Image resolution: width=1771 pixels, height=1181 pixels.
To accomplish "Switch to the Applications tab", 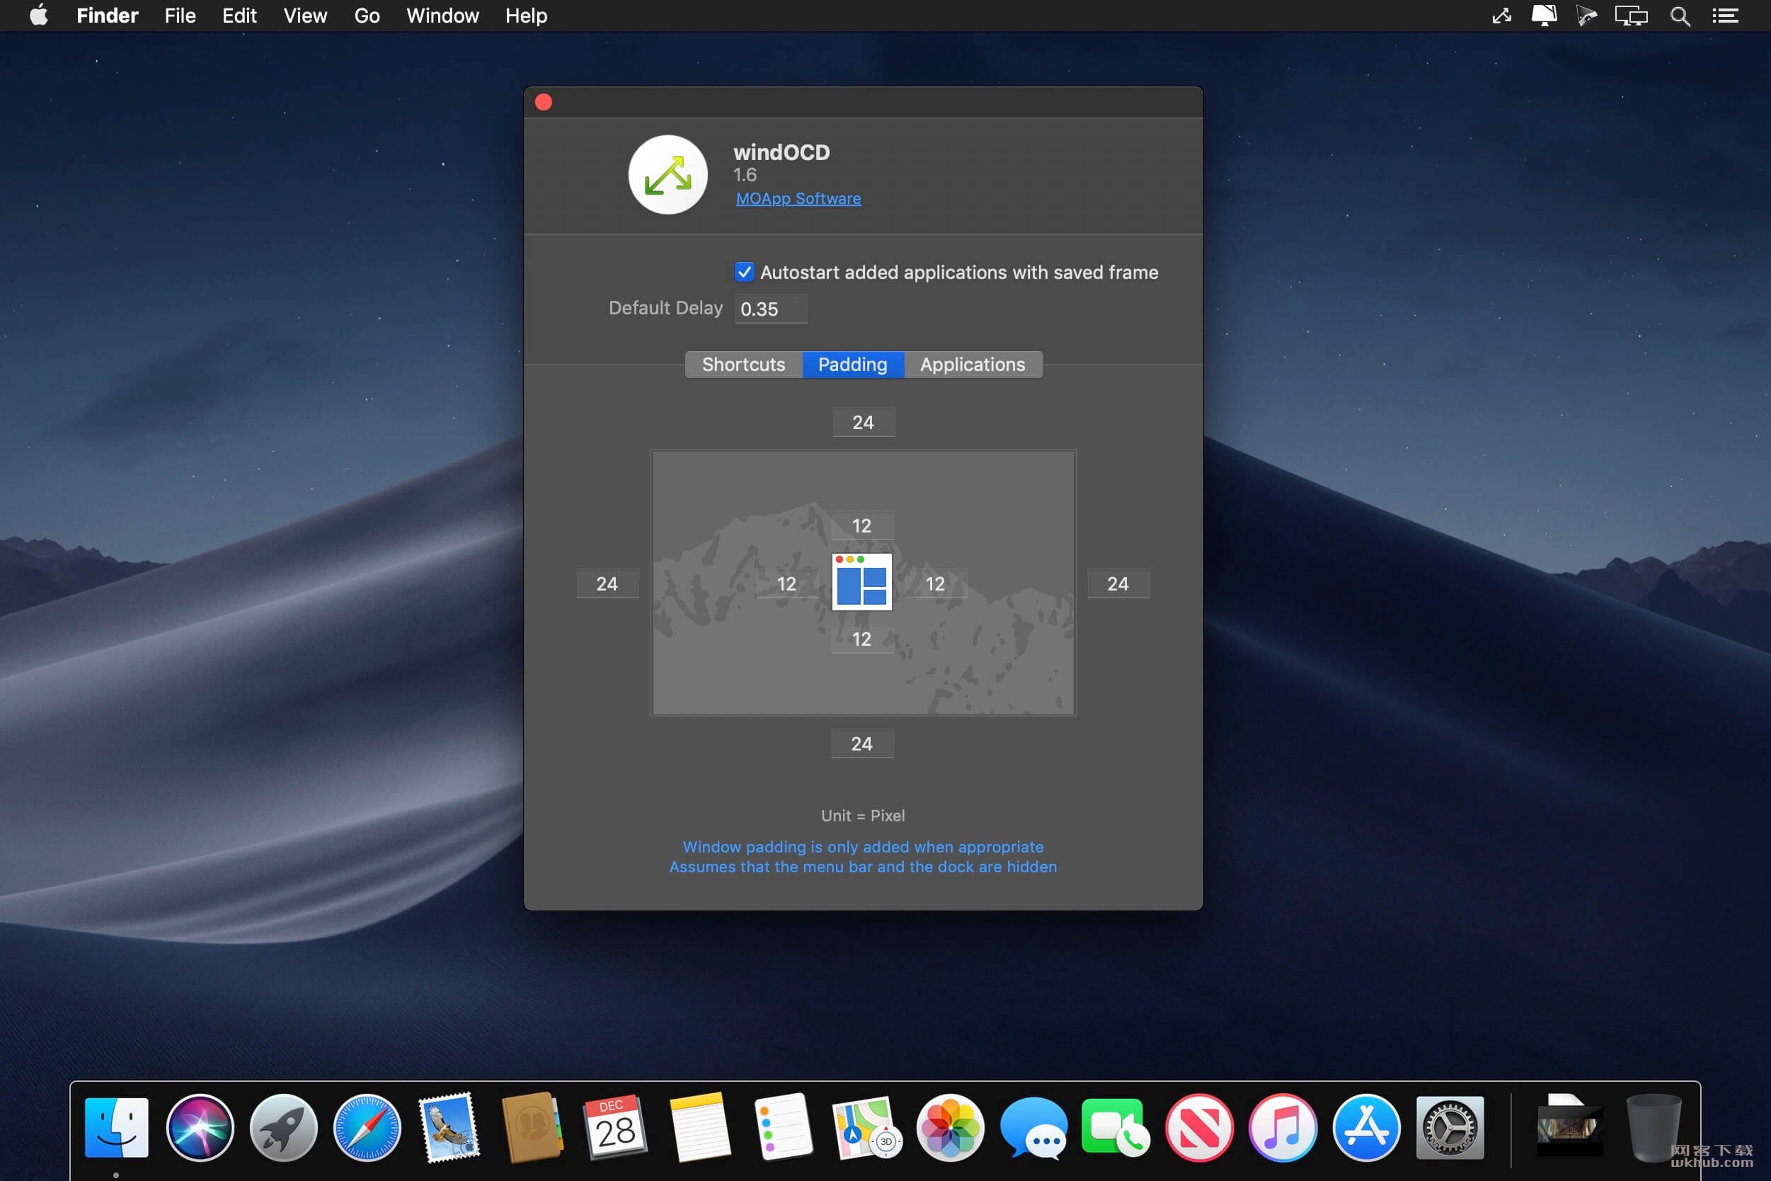I will point(972,365).
